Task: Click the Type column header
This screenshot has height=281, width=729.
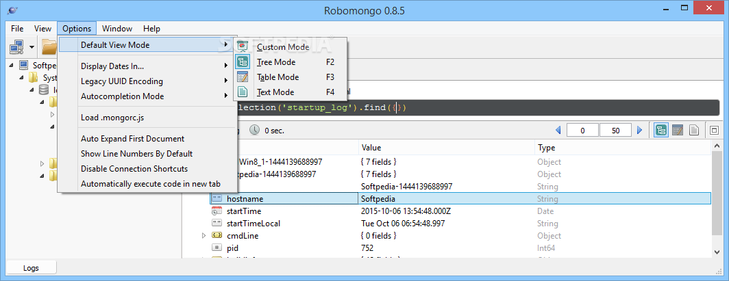Action: pyautogui.click(x=623, y=148)
